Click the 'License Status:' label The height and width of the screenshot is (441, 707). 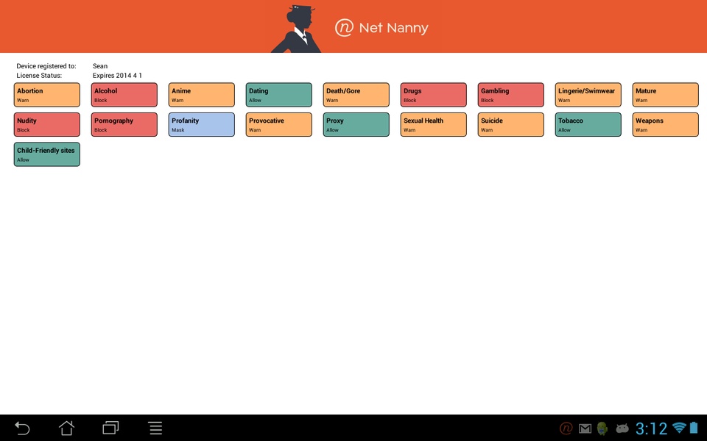coord(39,76)
